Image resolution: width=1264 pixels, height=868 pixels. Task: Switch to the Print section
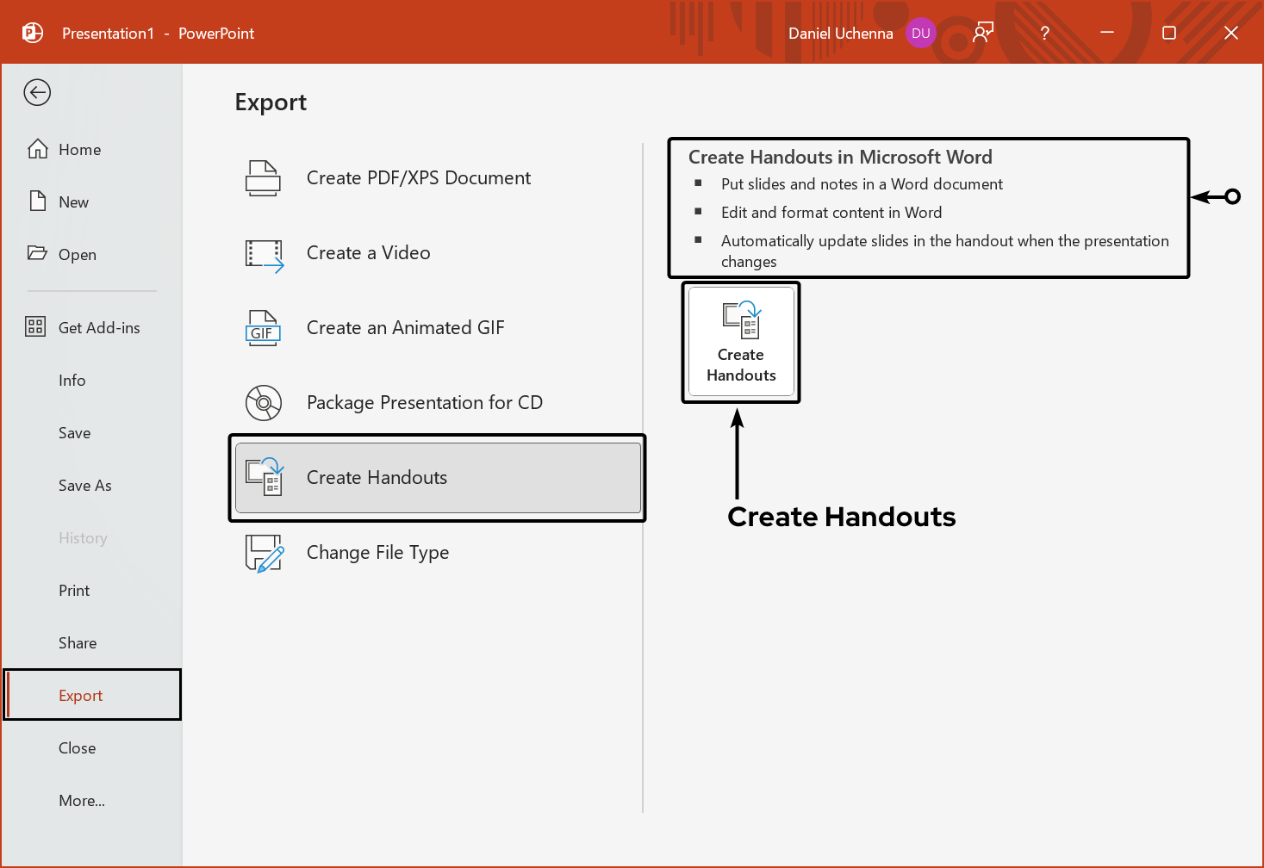point(73,590)
